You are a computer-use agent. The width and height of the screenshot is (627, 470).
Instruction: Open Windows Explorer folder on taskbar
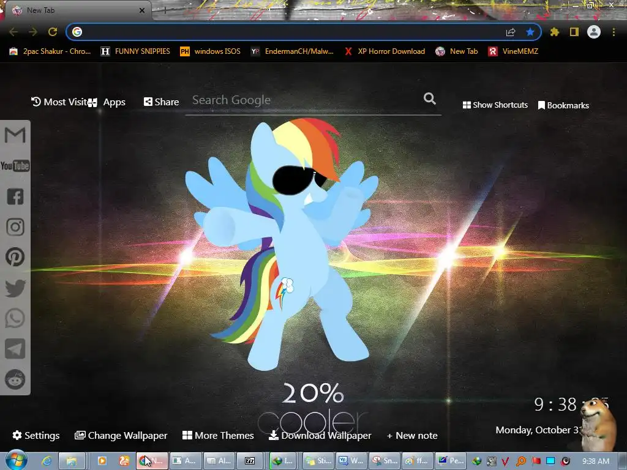pos(72,461)
